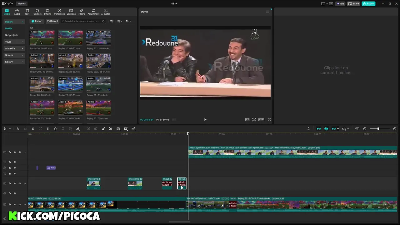The height and width of the screenshot is (225, 400).
Task: Open the Captions tab
Action: (x=71, y=12)
